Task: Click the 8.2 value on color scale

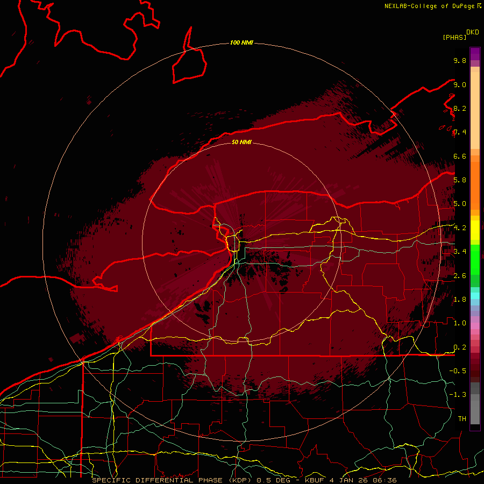Action: 460,108
